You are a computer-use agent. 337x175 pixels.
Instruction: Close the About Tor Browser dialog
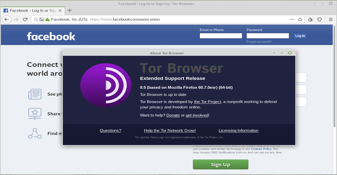(x=290, y=53)
